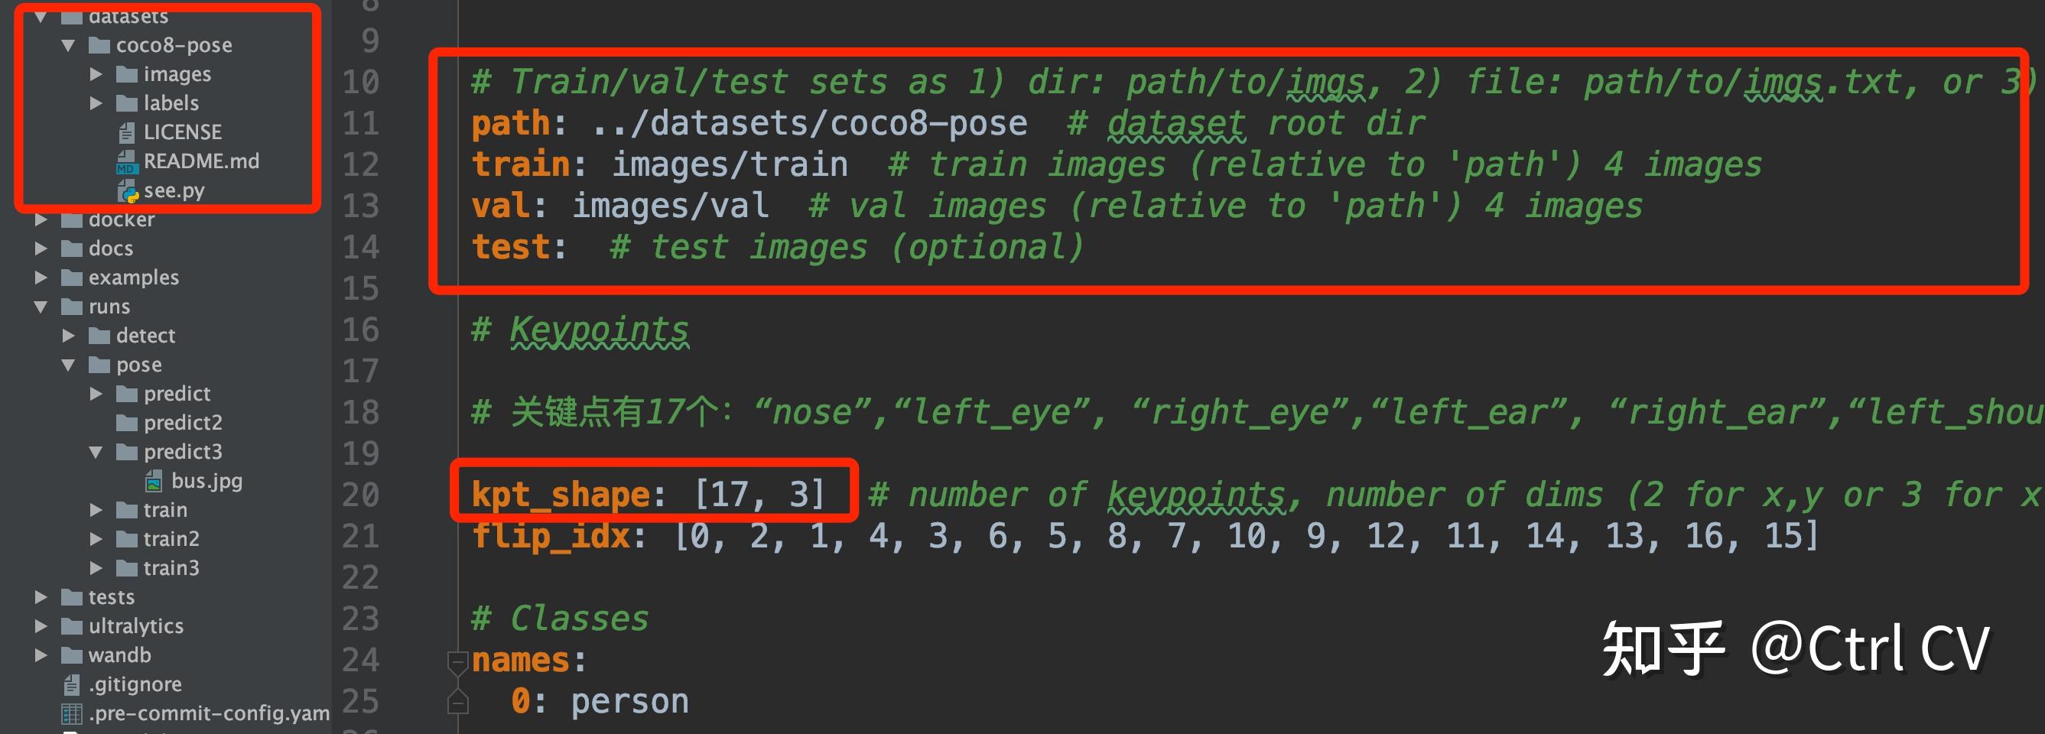Expand the detect folder arrow
The height and width of the screenshot is (734, 2045).
click(x=69, y=336)
